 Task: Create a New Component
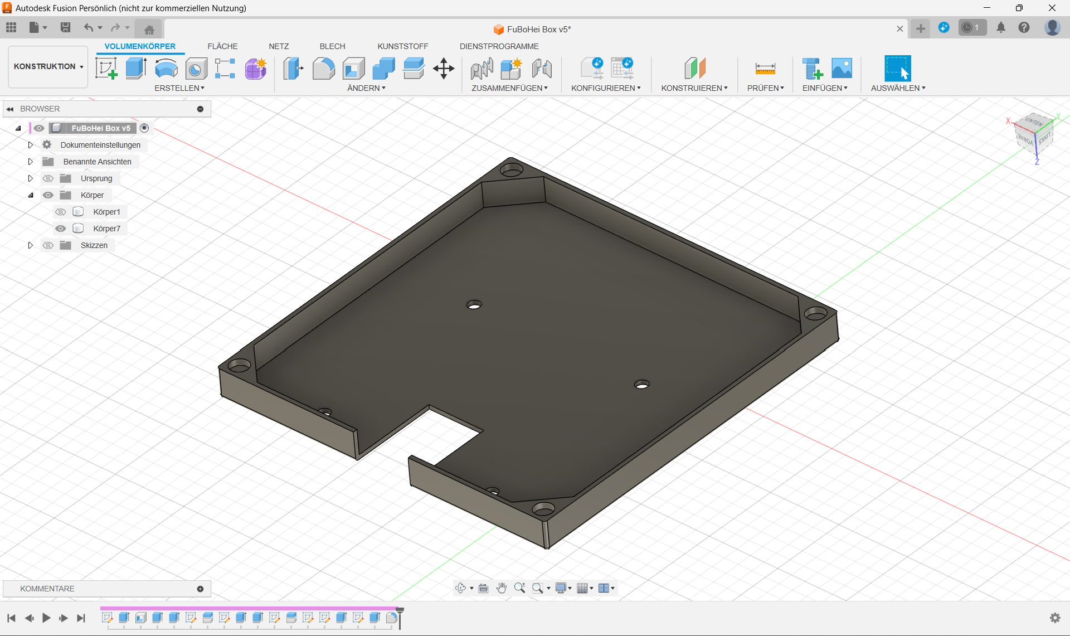[x=511, y=69]
